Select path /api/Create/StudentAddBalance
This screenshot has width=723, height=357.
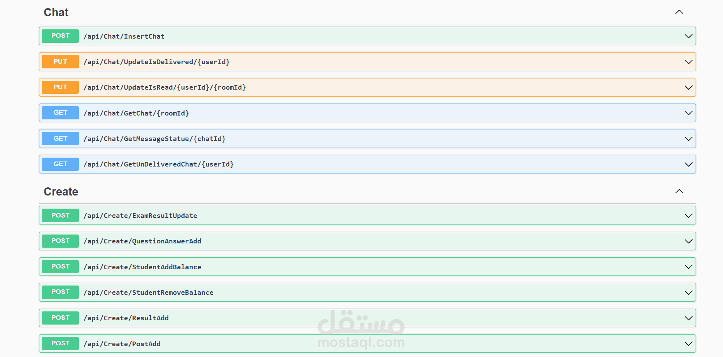click(x=143, y=267)
